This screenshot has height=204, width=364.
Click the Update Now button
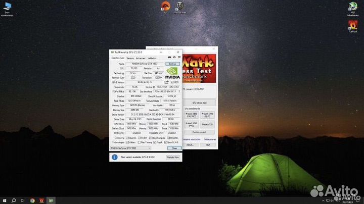173,158
